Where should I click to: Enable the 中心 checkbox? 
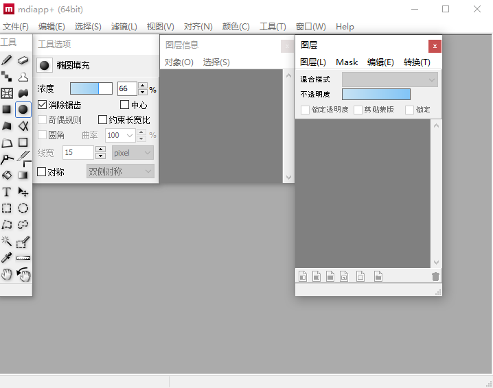[124, 104]
